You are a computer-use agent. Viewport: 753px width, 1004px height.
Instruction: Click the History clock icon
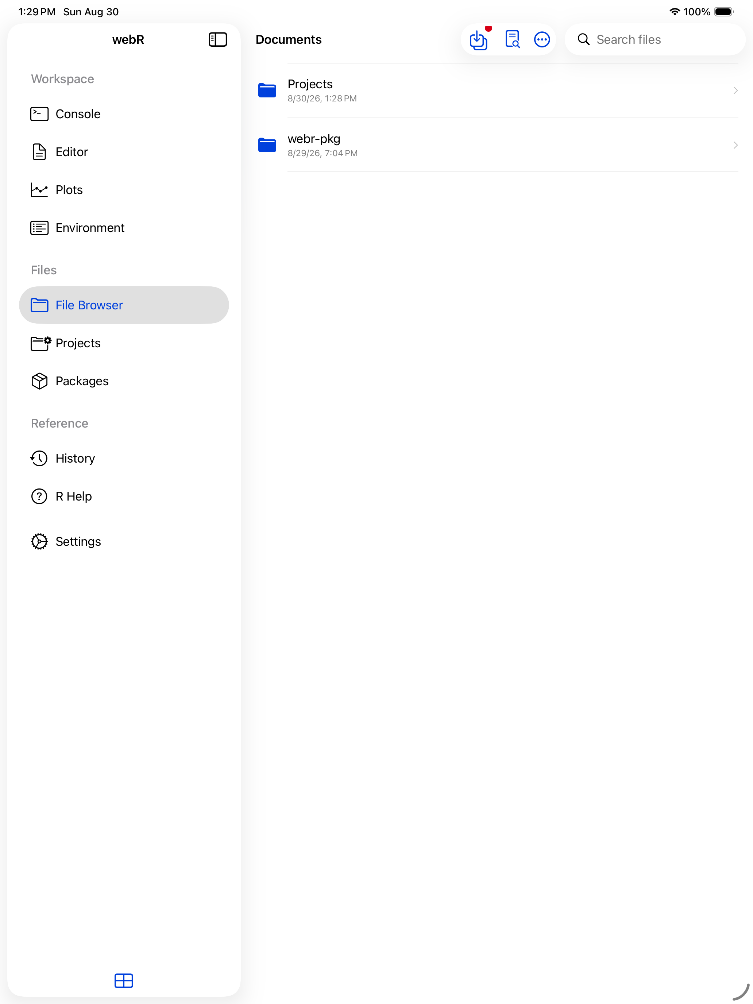point(39,459)
